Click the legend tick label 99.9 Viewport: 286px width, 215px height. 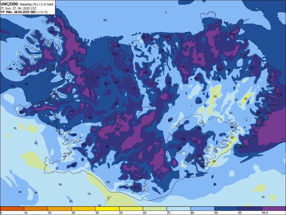265,213
